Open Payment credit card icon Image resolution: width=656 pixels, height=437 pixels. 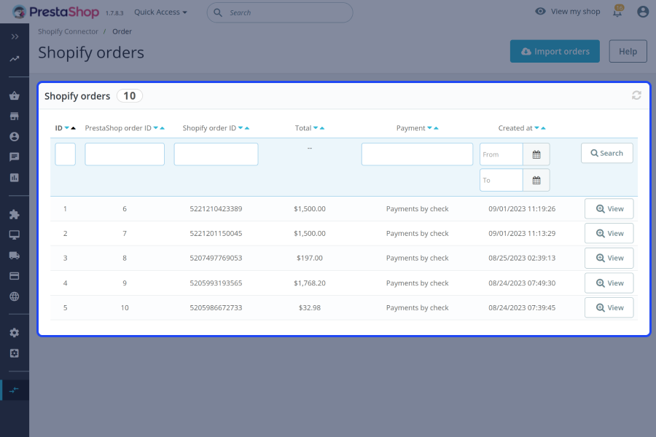coord(15,276)
